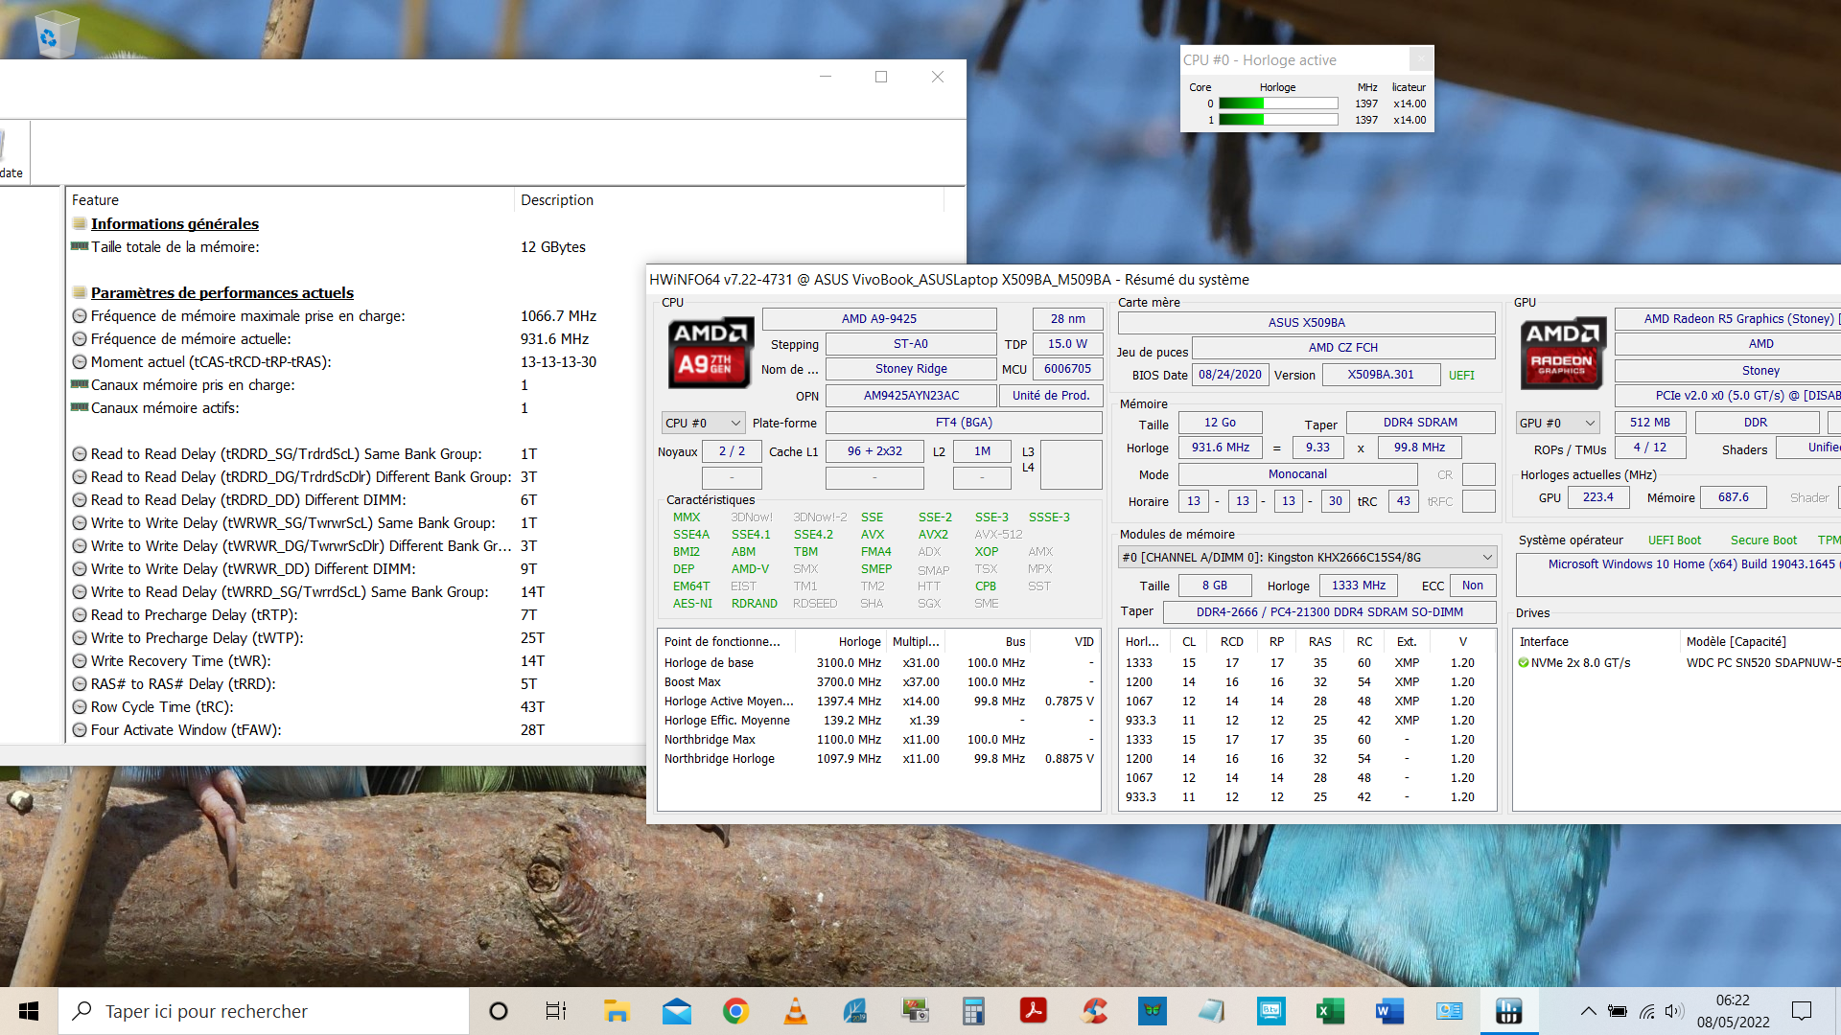Image resolution: width=1841 pixels, height=1035 pixels.
Task: Check the battery status tray icon
Action: click(1618, 1011)
